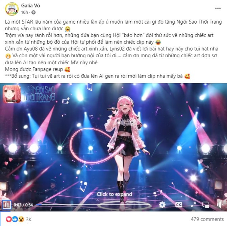Pause the video with the pause button
Viewport: 227px width, 226px height.
point(7,205)
